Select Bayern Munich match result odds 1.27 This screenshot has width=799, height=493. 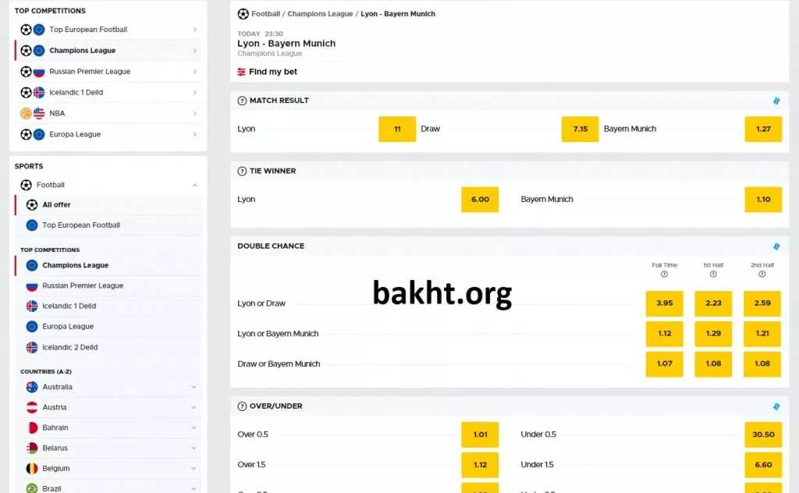(762, 129)
